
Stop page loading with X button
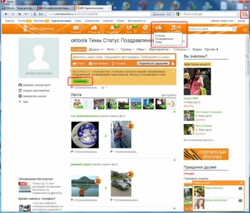click(19, 14)
